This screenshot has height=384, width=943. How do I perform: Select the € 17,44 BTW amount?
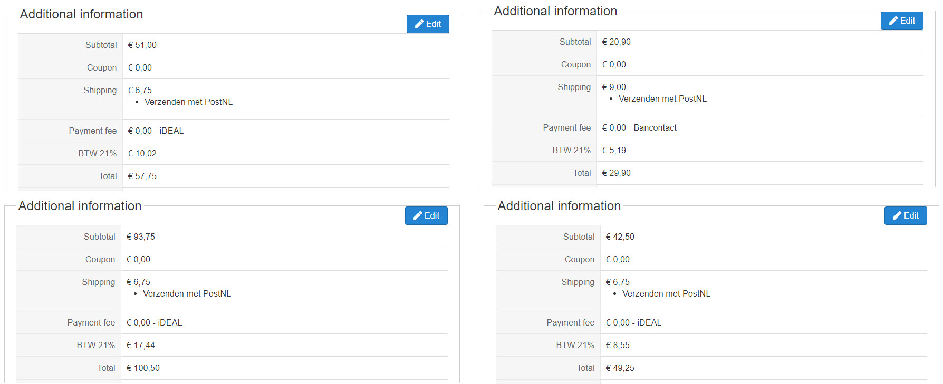(x=140, y=345)
